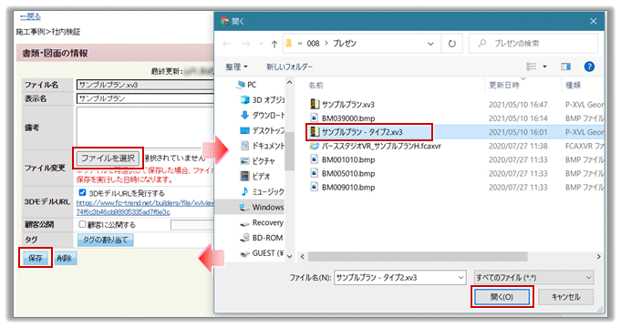Select file サンプルプラン.xv3 in list
The height and width of the screenshot is (328, 621).
343,105
